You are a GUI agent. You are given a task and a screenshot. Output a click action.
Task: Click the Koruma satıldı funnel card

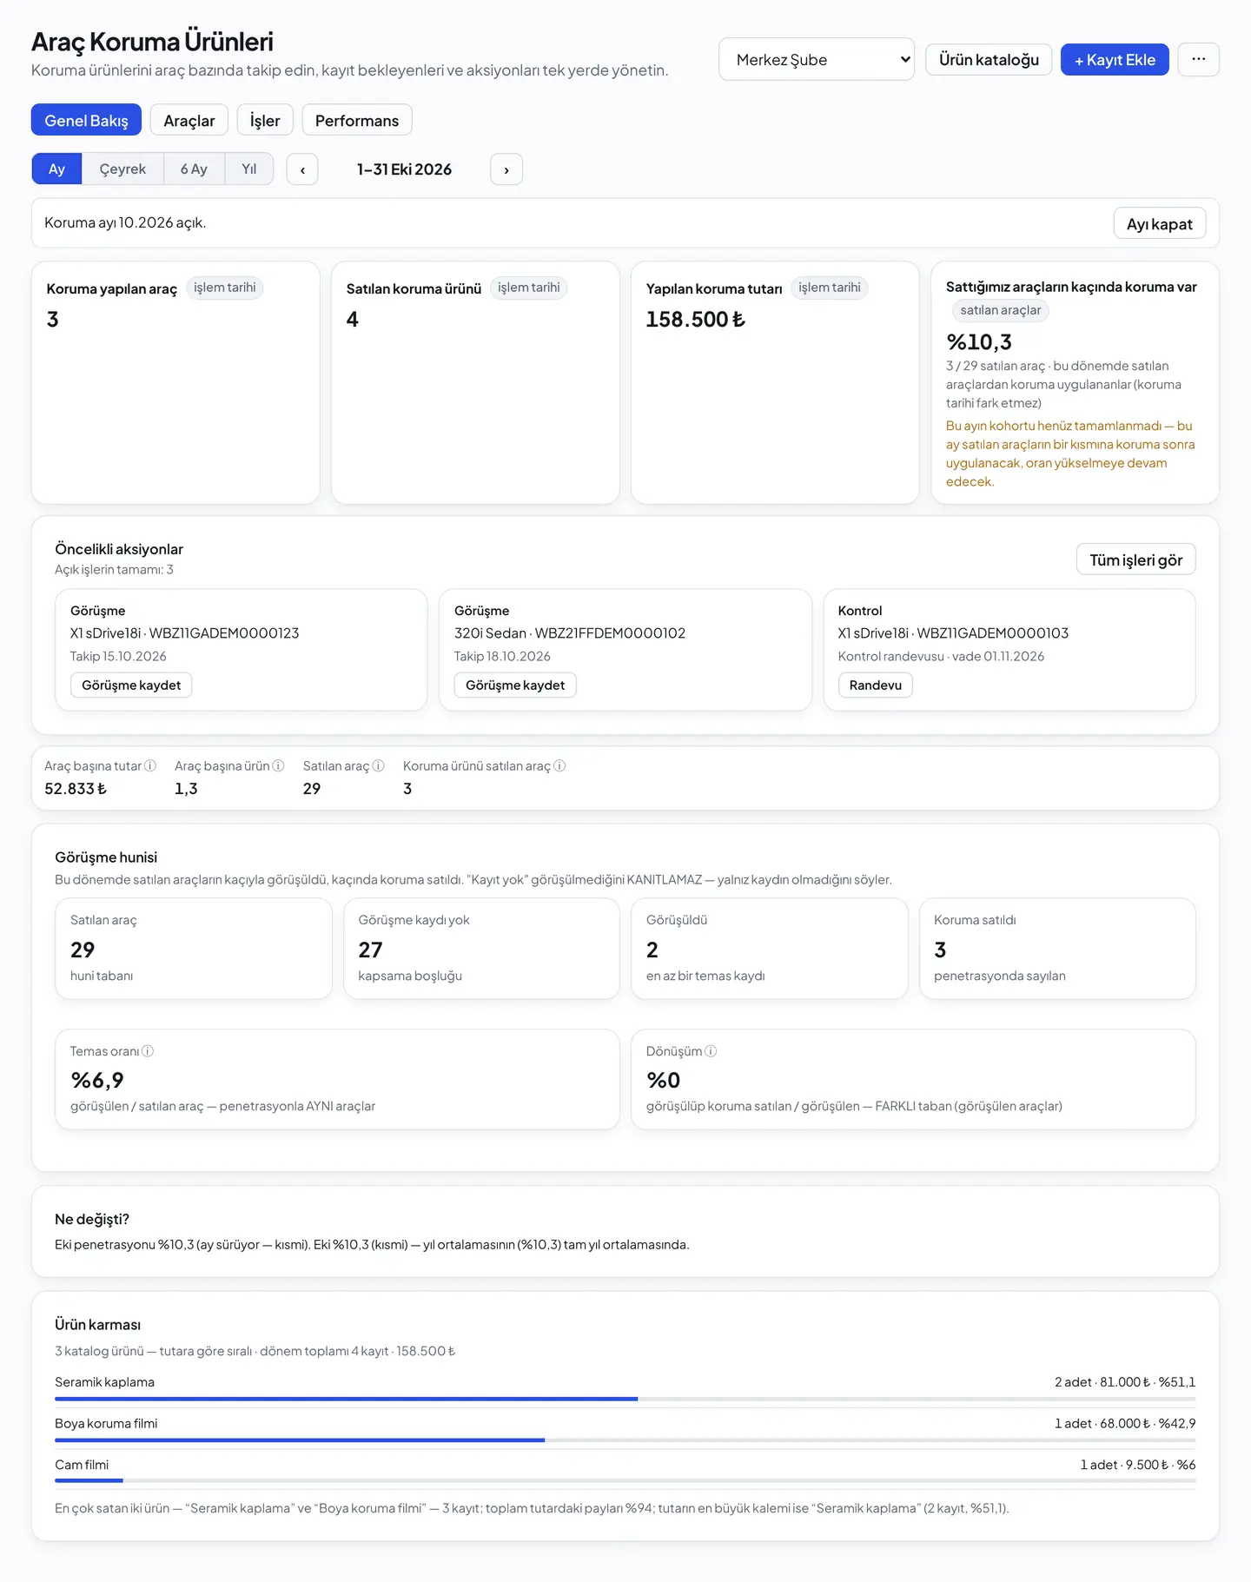pos(1057,949)
